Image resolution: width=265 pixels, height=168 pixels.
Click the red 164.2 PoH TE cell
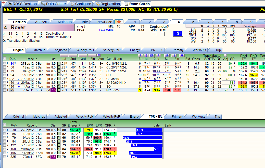click(x=243, y=83)
